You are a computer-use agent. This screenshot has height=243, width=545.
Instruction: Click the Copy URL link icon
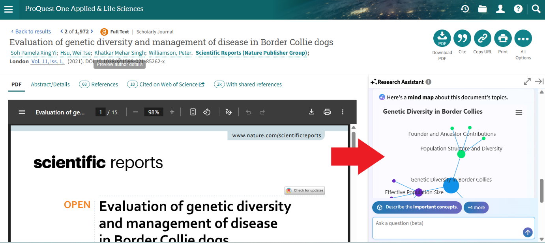[482, 39]
